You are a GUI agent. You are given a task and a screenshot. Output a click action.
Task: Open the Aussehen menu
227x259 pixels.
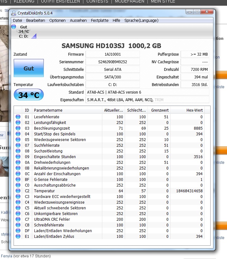[78, 21]
